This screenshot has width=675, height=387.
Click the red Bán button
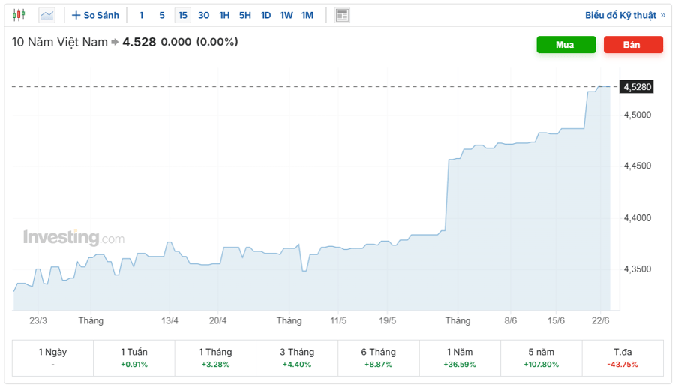coord(633,45)
